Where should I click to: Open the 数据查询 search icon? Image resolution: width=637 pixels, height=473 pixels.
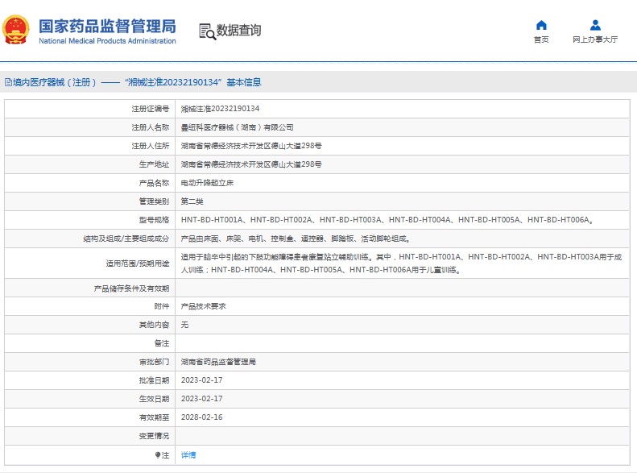207,31
